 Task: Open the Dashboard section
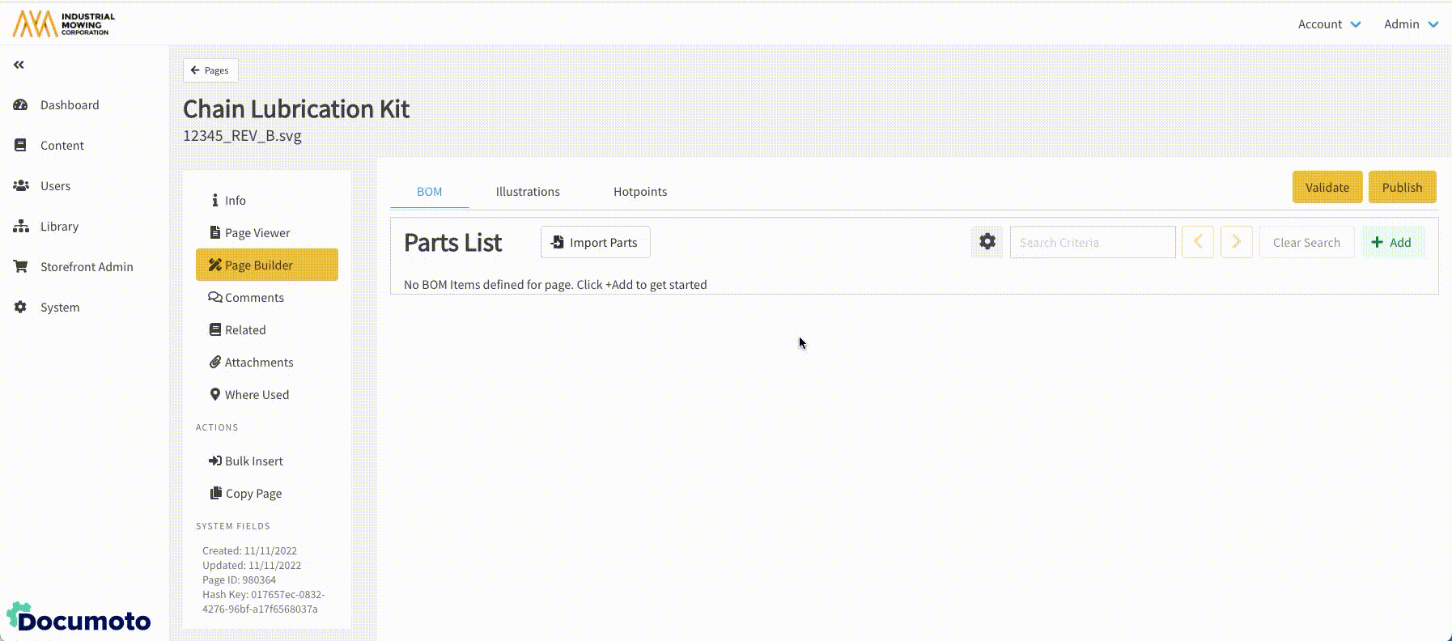70,105
